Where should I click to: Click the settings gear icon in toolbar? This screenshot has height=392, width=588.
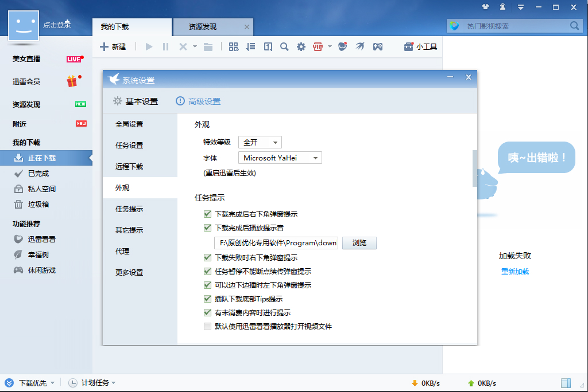pos(301,47)
